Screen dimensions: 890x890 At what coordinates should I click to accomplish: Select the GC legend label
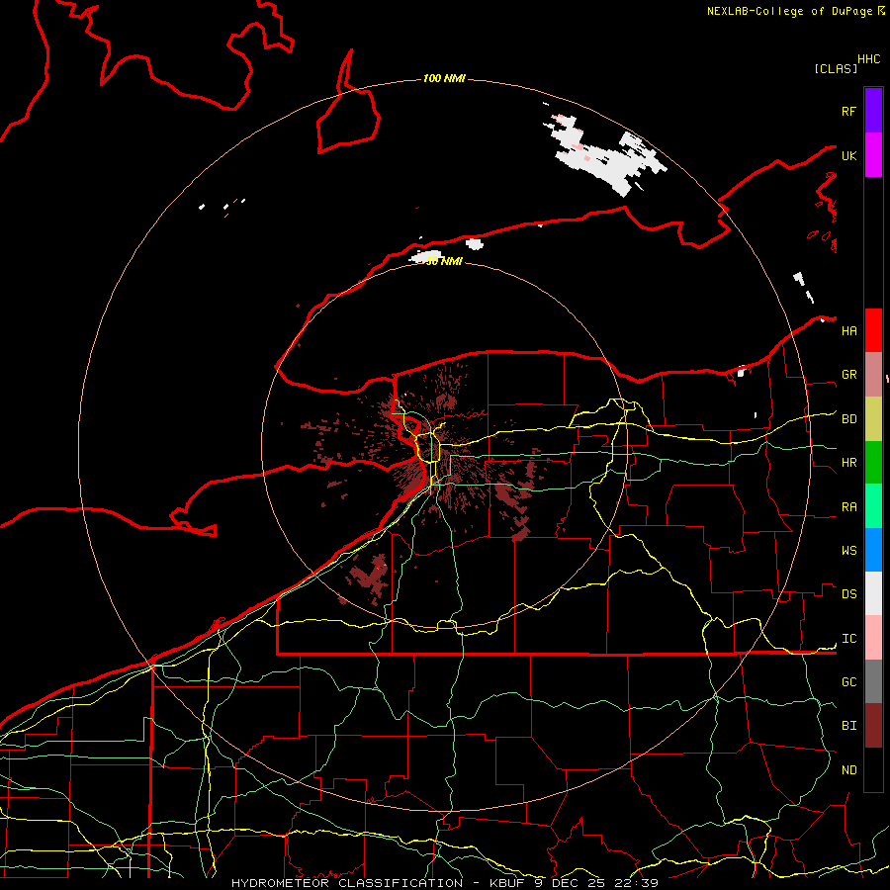click(x=848, y=682)
